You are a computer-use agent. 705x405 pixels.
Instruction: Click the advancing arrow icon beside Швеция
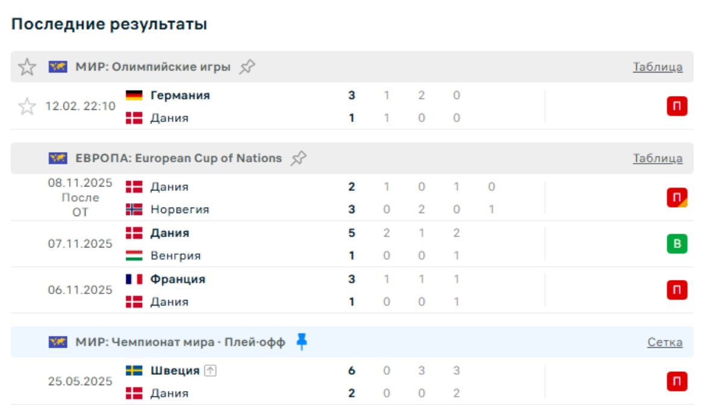click(x=210, y=371)
